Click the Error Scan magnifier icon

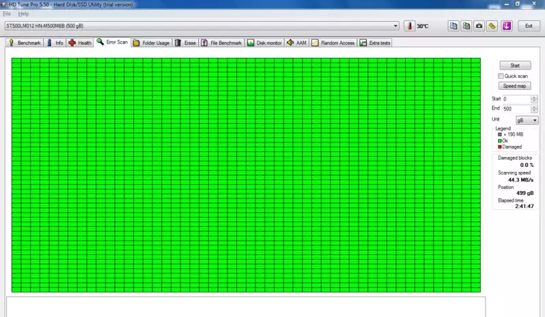[x=100, y=42]
